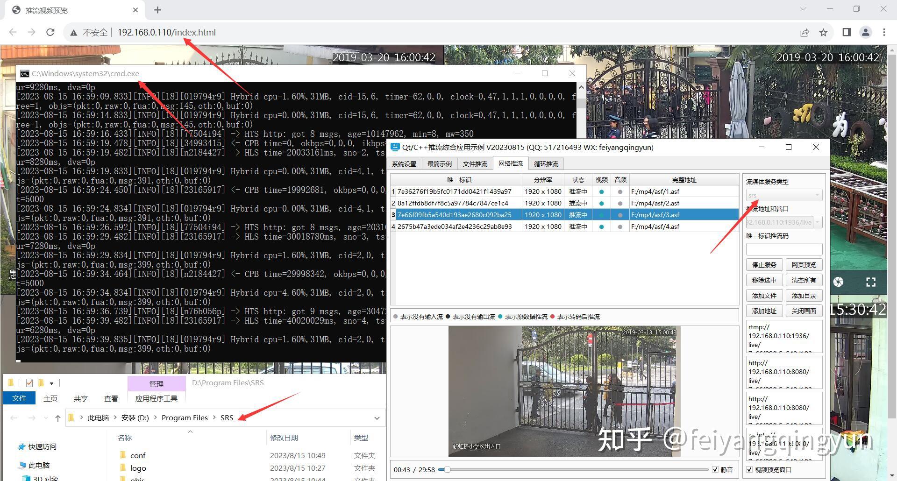Uncheck the 视频预览窗口 checkbox
The image size is (897, 481).
pyautogui.click(x=750, y=469)
